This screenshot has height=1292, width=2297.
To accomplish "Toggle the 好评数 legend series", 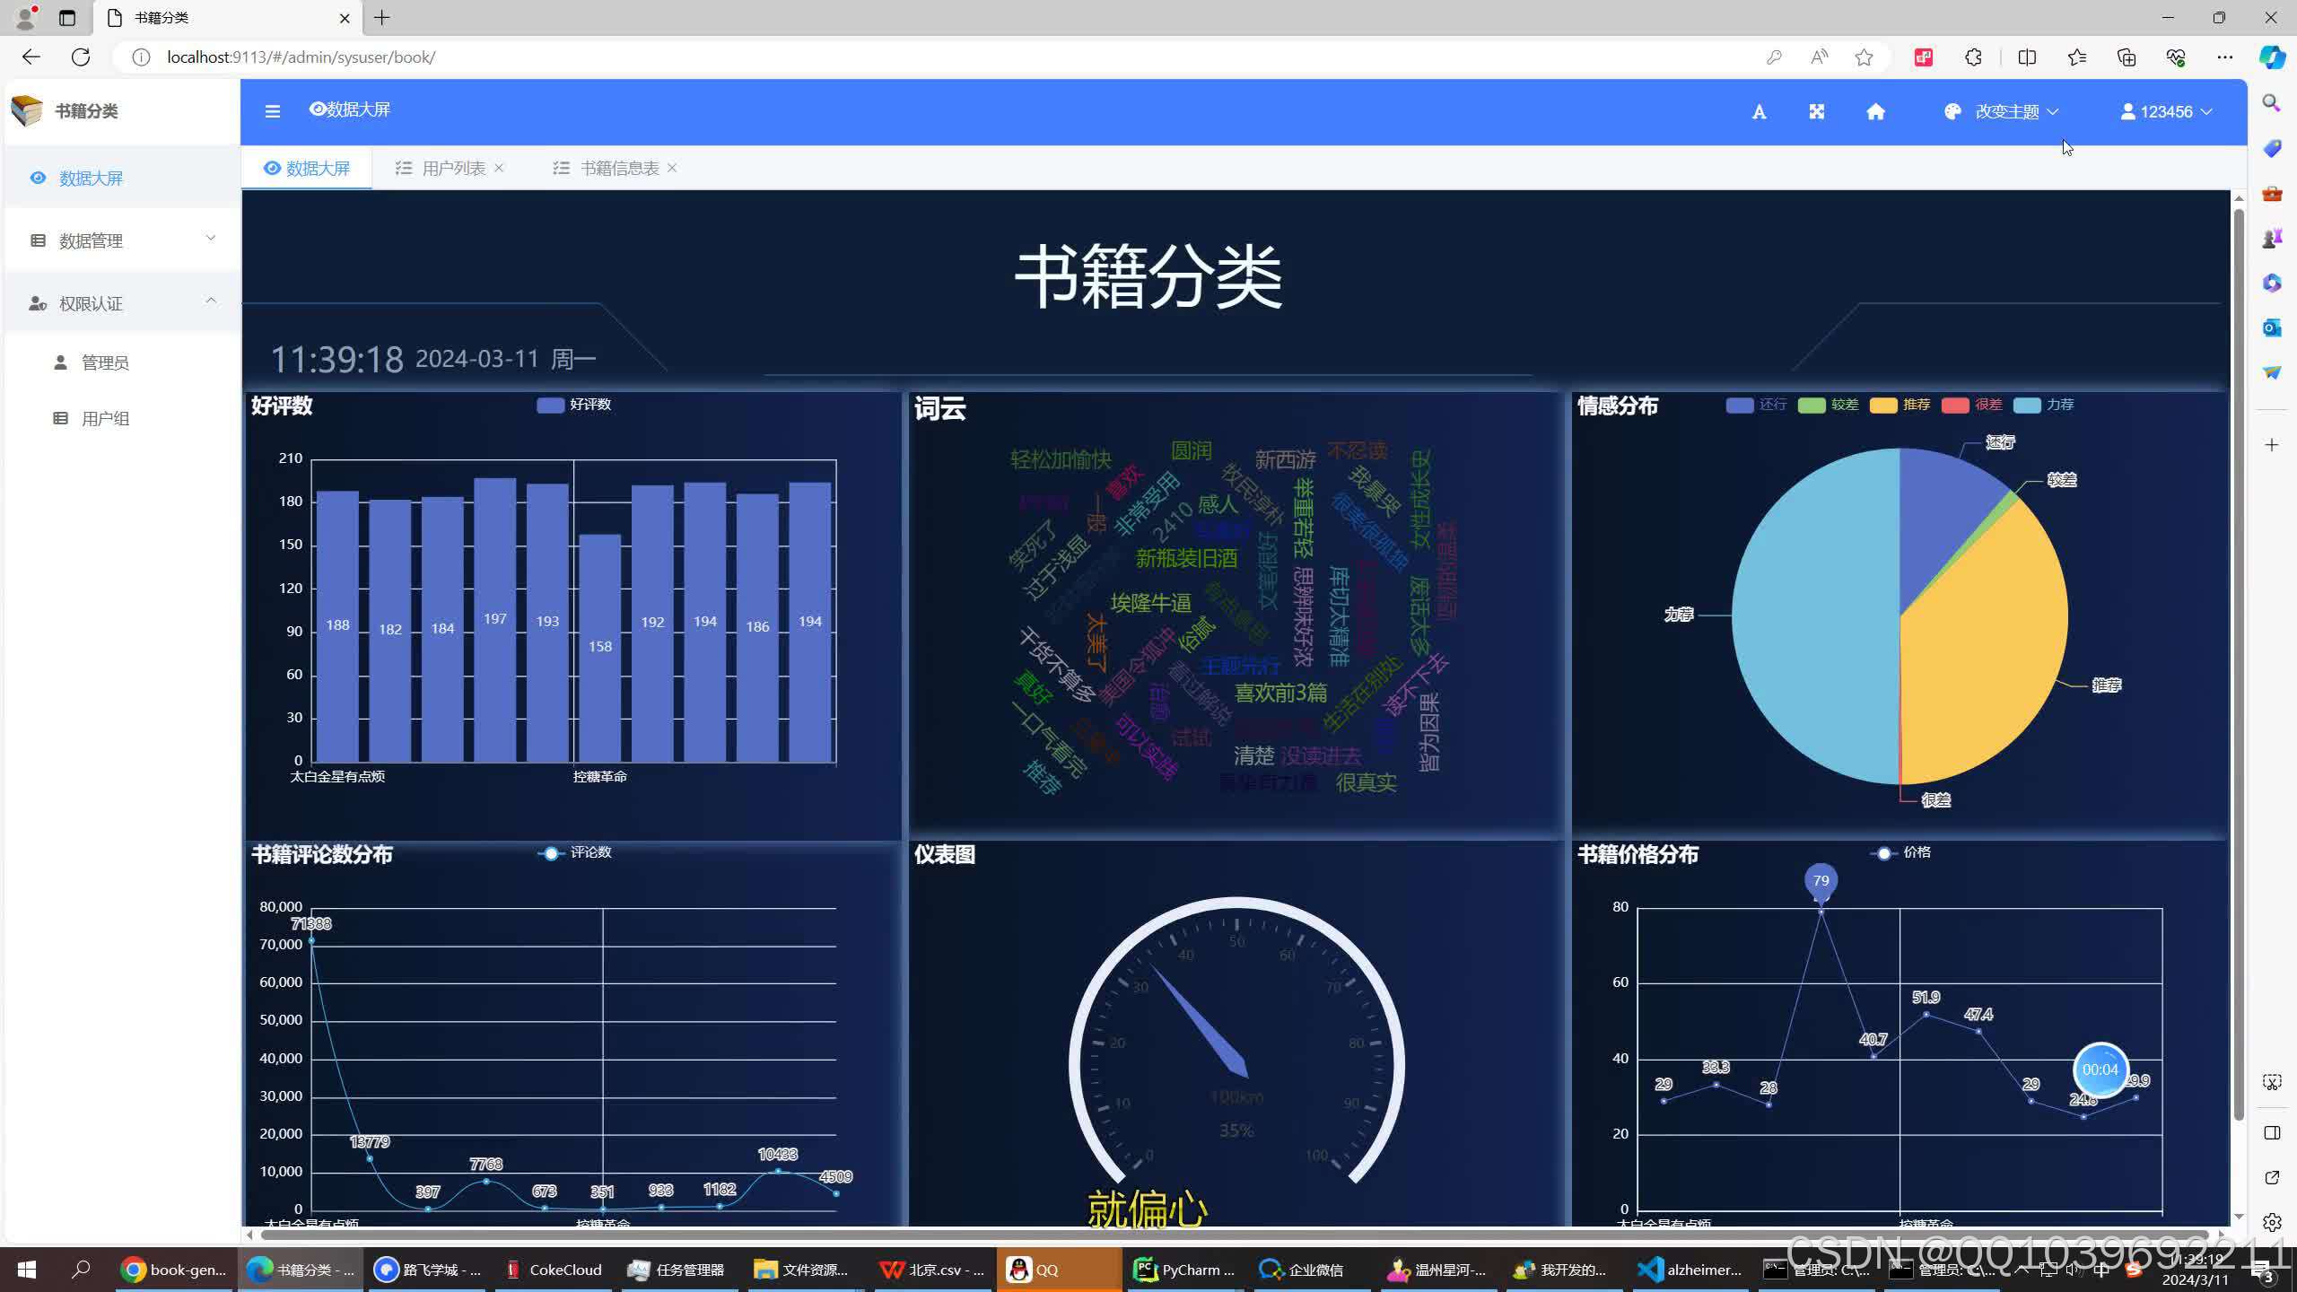I will tap(574, 405).
